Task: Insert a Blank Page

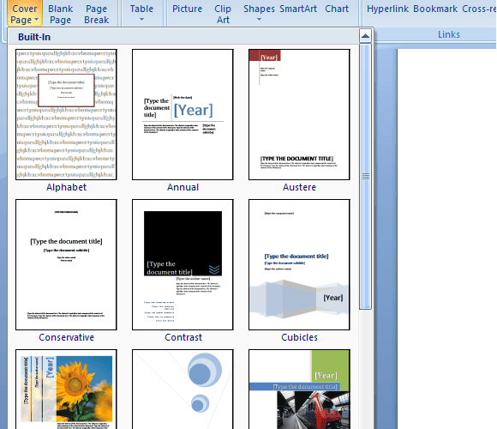Action: point(60,15)
